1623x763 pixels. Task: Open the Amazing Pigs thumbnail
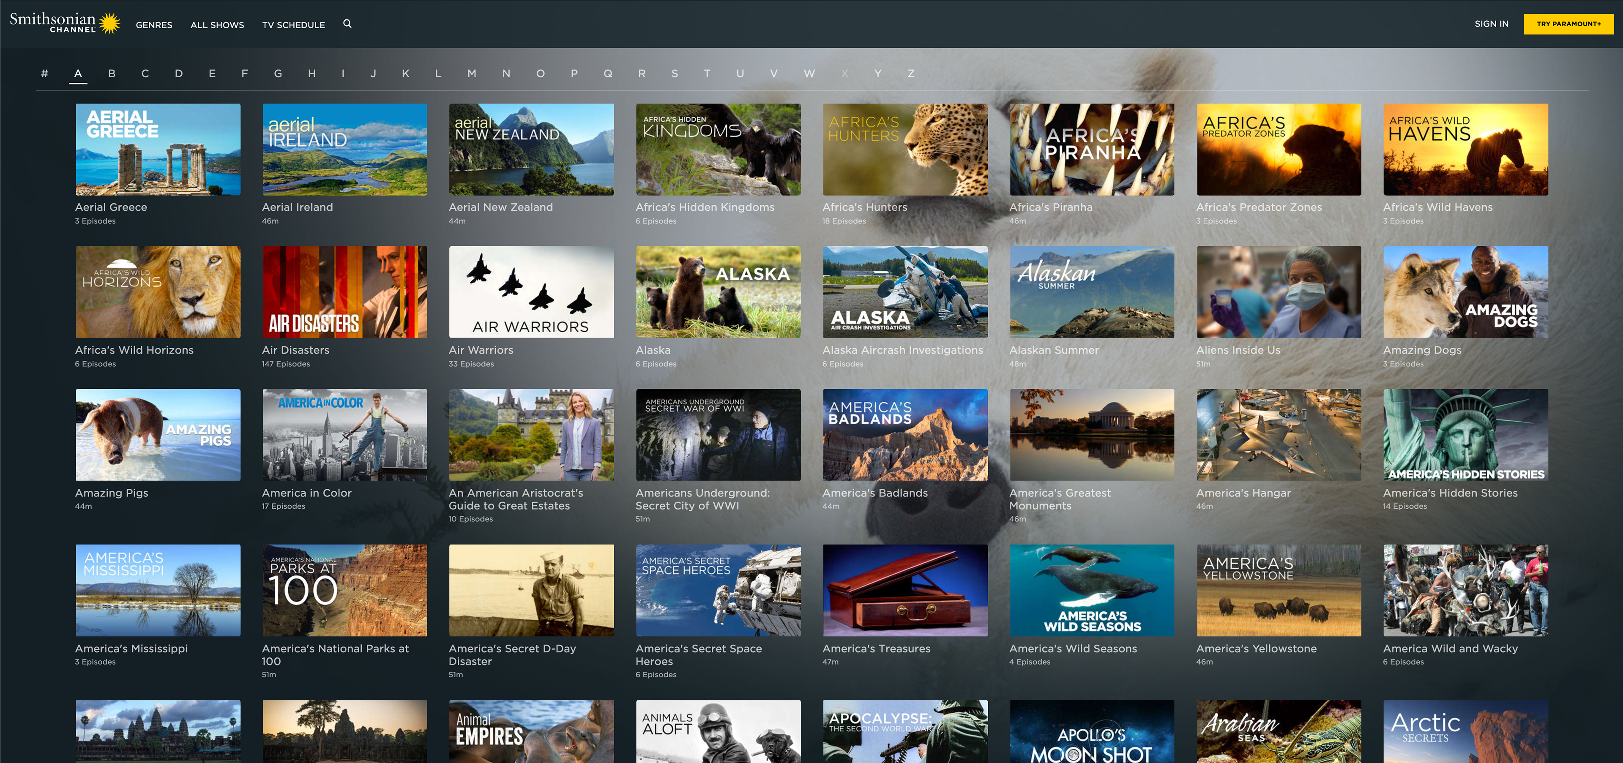click(158, 434)
